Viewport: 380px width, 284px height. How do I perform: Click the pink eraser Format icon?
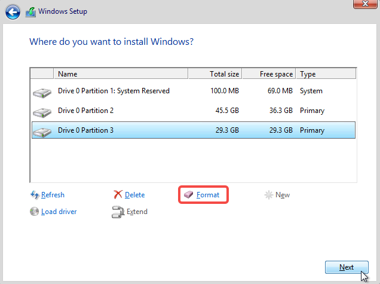(x=188, y=194)
